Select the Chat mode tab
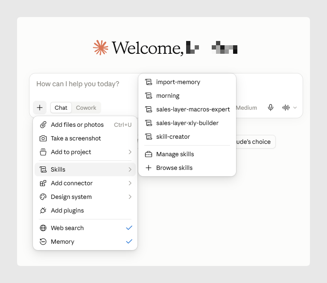Image resolution: width=327 pixels, height=283 pixels. pyautogui.click(x=61, y=108)
